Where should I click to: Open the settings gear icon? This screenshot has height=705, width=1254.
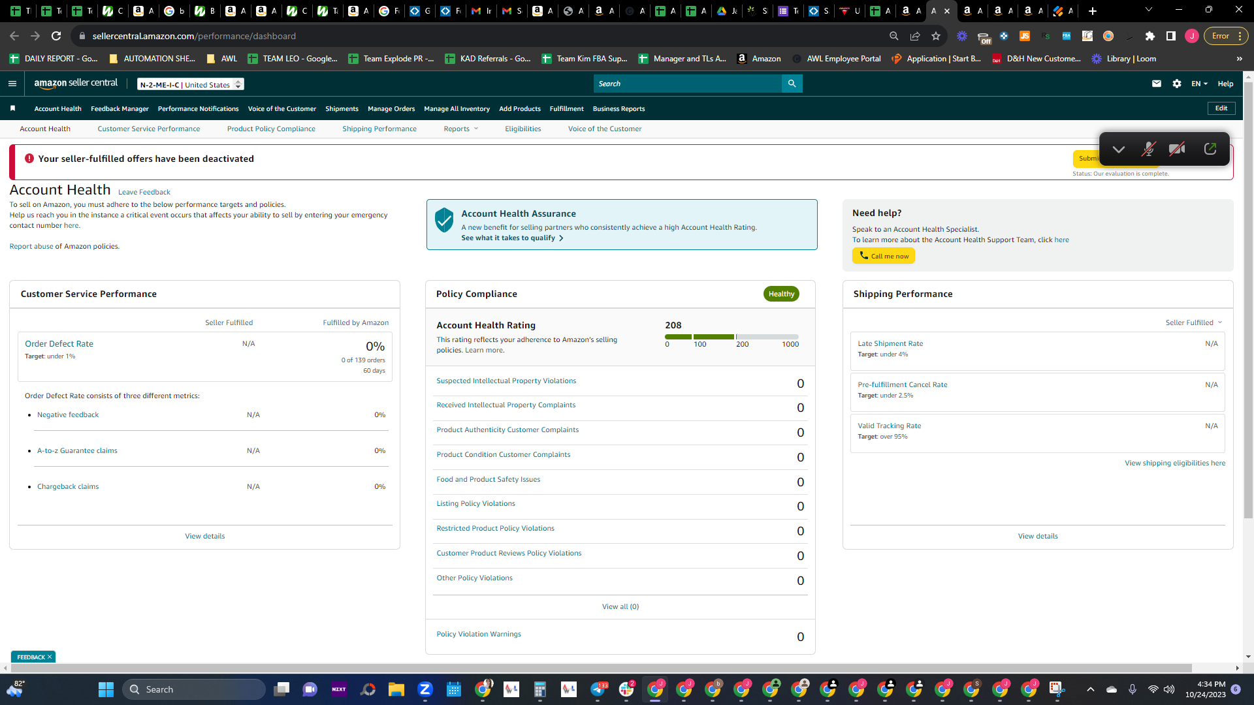point(1177,84)
